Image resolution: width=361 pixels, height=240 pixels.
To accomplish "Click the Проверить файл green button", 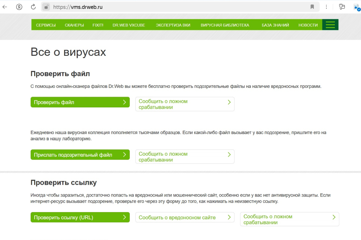I will click(80, 102).
